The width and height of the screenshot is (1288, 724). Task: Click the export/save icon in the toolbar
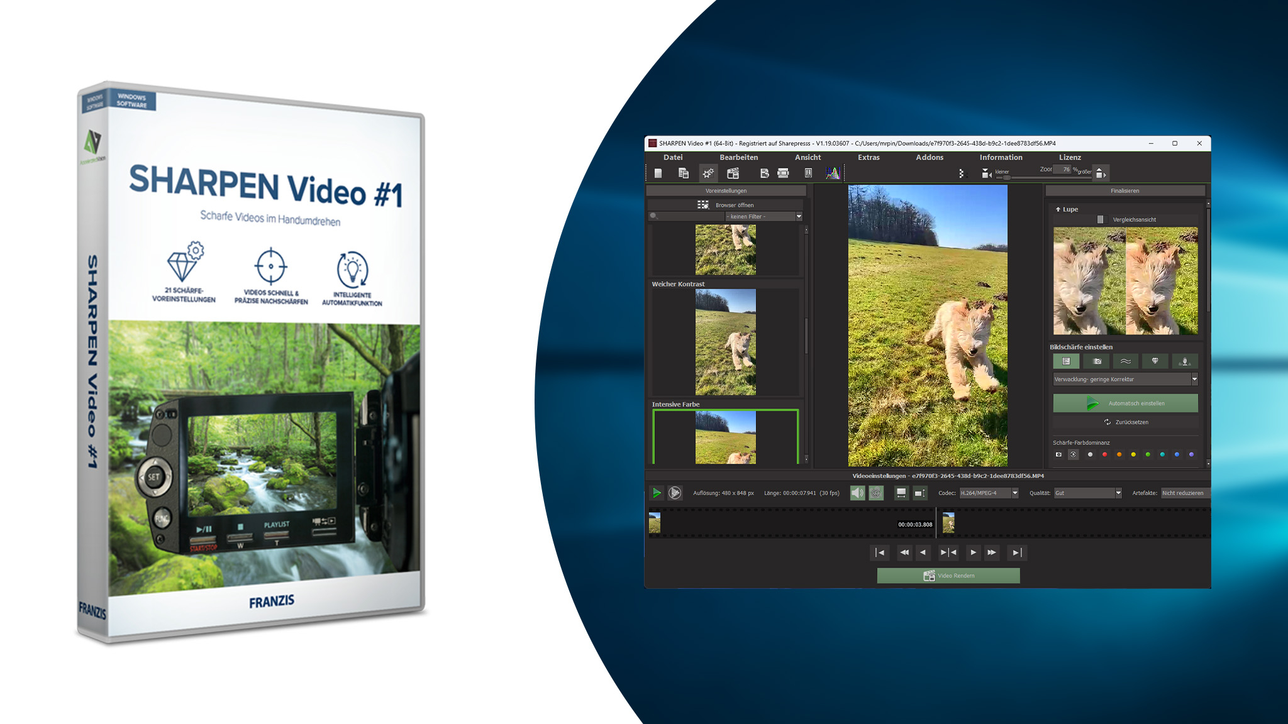(765, 173)
